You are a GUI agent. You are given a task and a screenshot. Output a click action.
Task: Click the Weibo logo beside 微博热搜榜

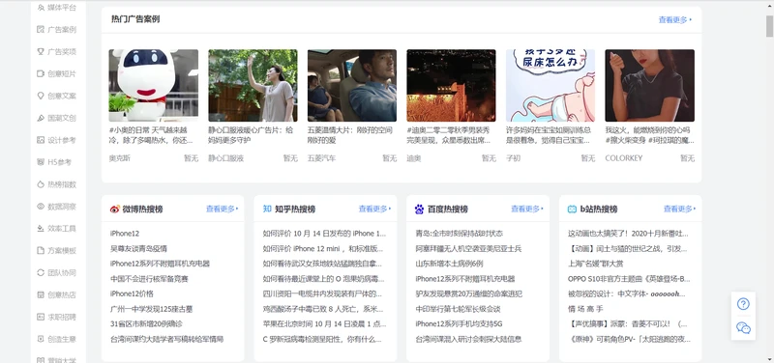115,209
